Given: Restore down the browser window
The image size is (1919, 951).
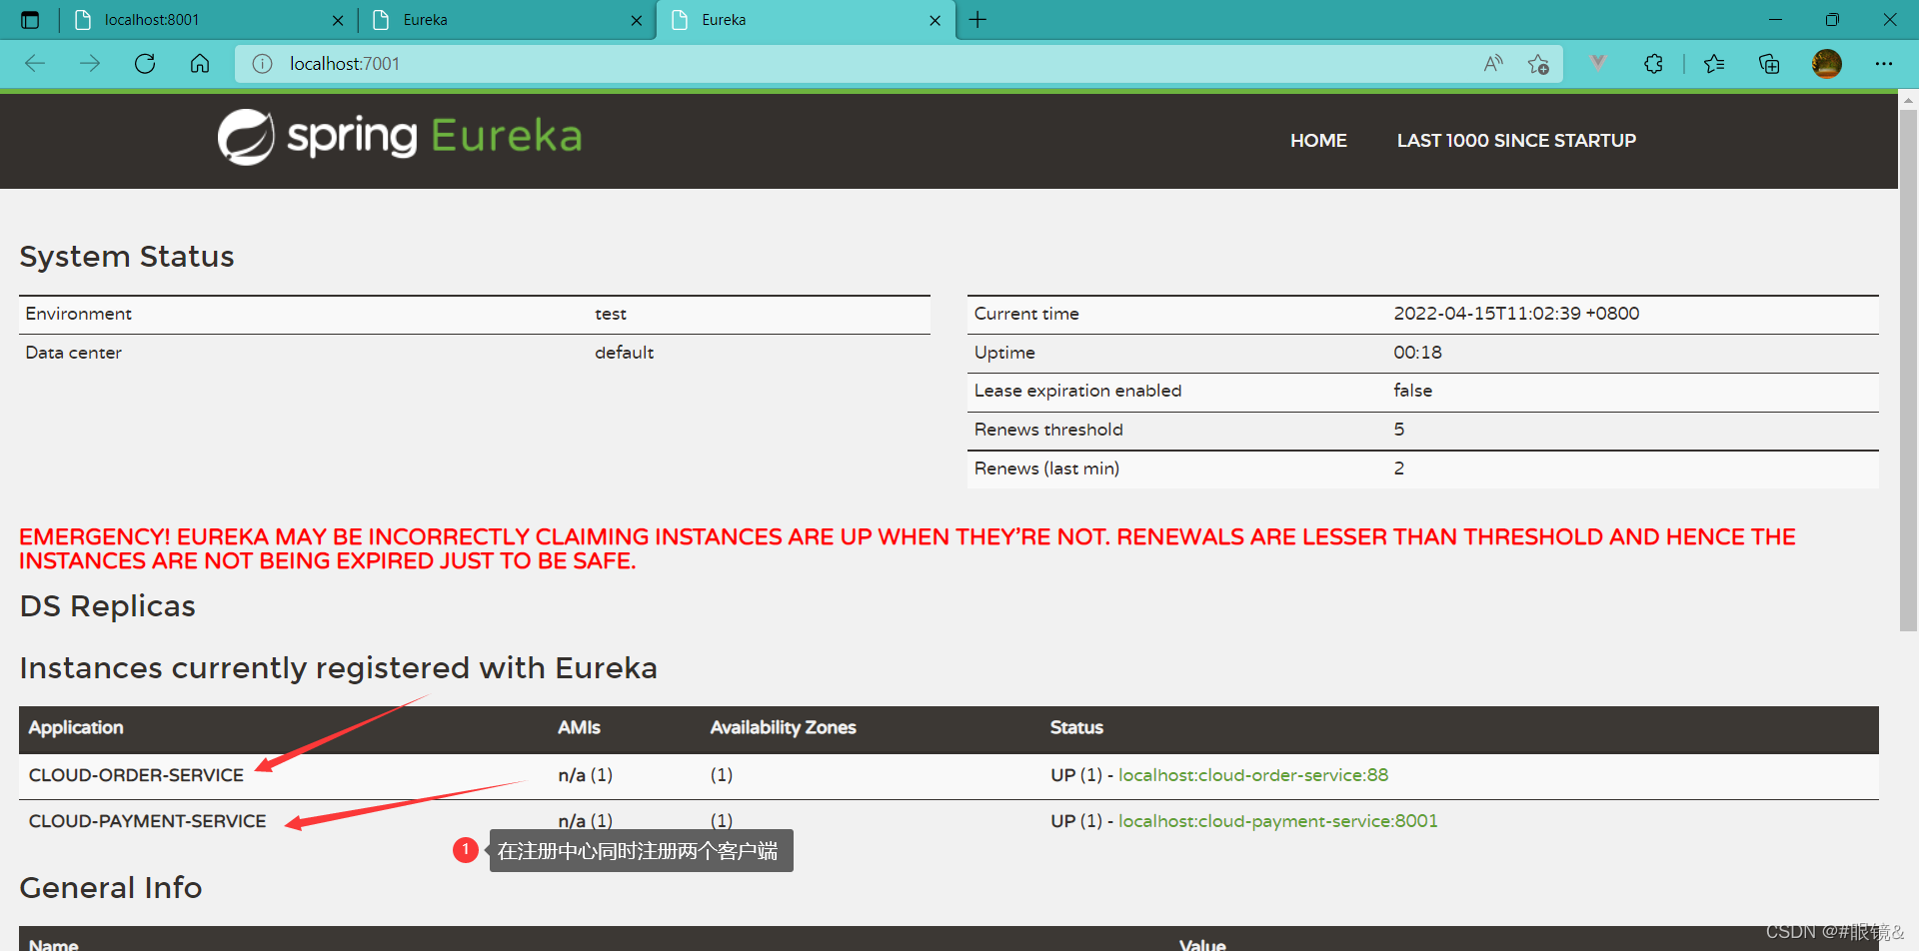Looking at the screenshot, I should click(x=1832, y=20).
